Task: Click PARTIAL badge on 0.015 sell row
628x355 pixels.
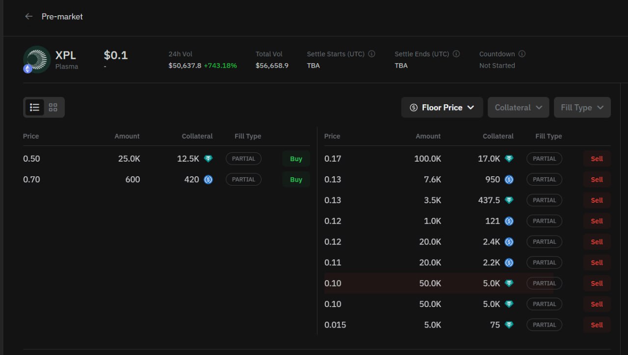Action: coord(544,325)
